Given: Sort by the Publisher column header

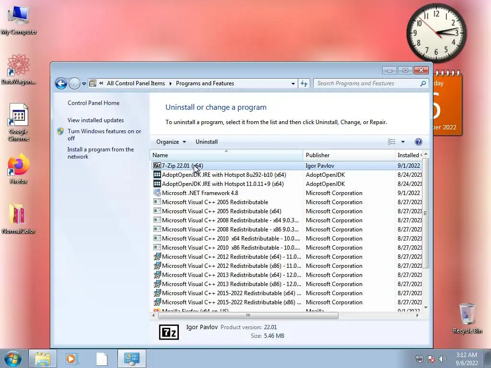Looking at the screenshot, I should point(349,155).
